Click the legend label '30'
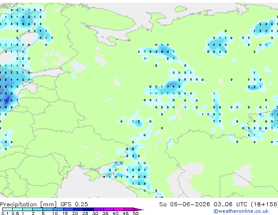This screenshot has width=278, height=215. pyautogui.click(x=95, y=213)
